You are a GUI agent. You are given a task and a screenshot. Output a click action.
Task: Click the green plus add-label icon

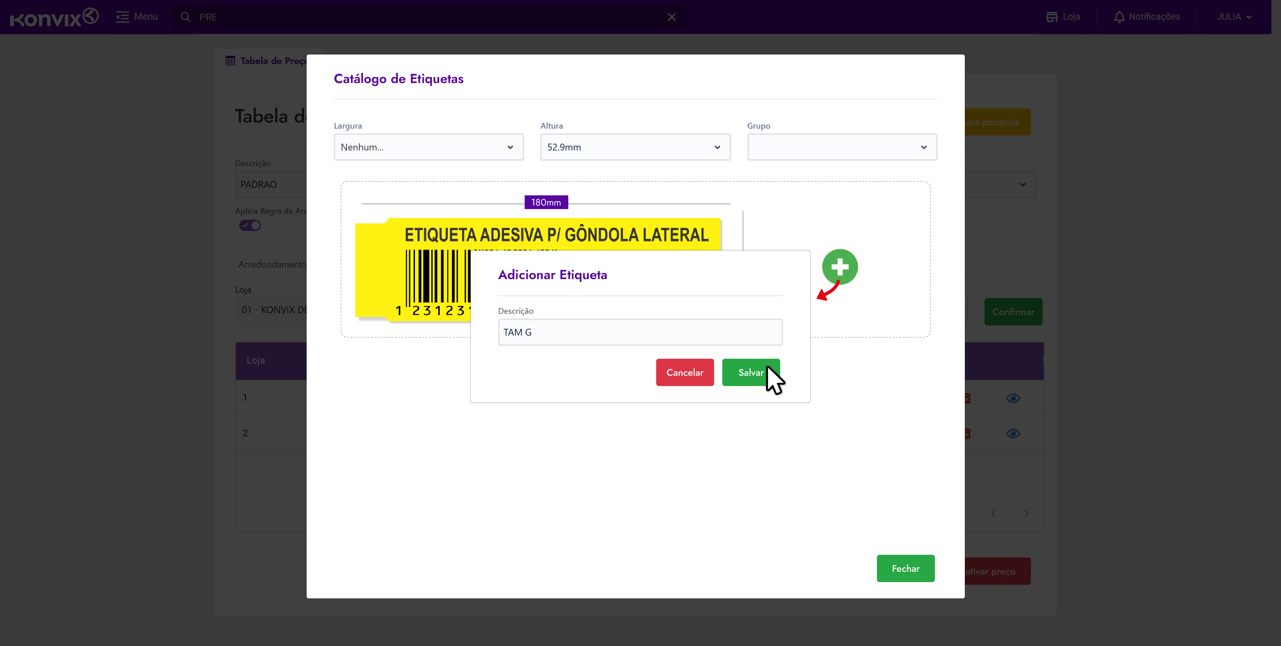[839, 267]
